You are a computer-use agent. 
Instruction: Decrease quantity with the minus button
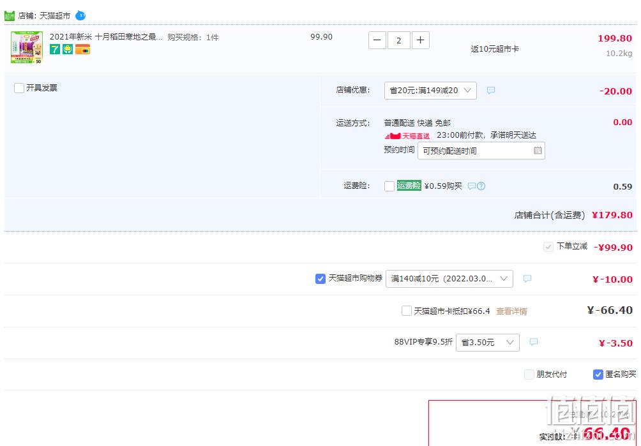pos(377,40)
